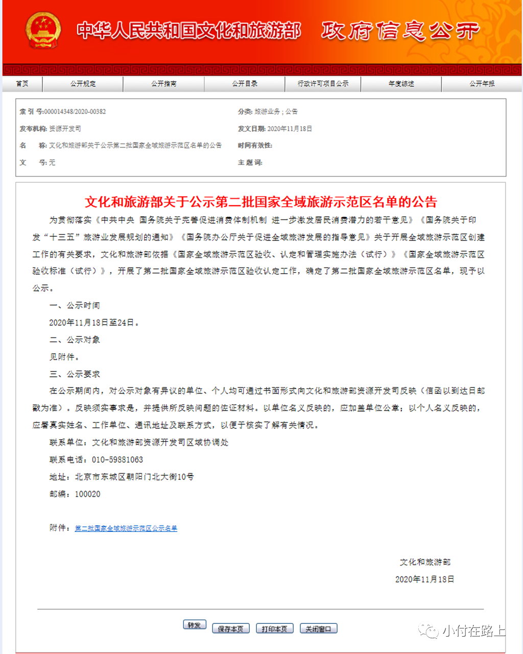Click the 名称 field announcement name text

click(135, 146)
